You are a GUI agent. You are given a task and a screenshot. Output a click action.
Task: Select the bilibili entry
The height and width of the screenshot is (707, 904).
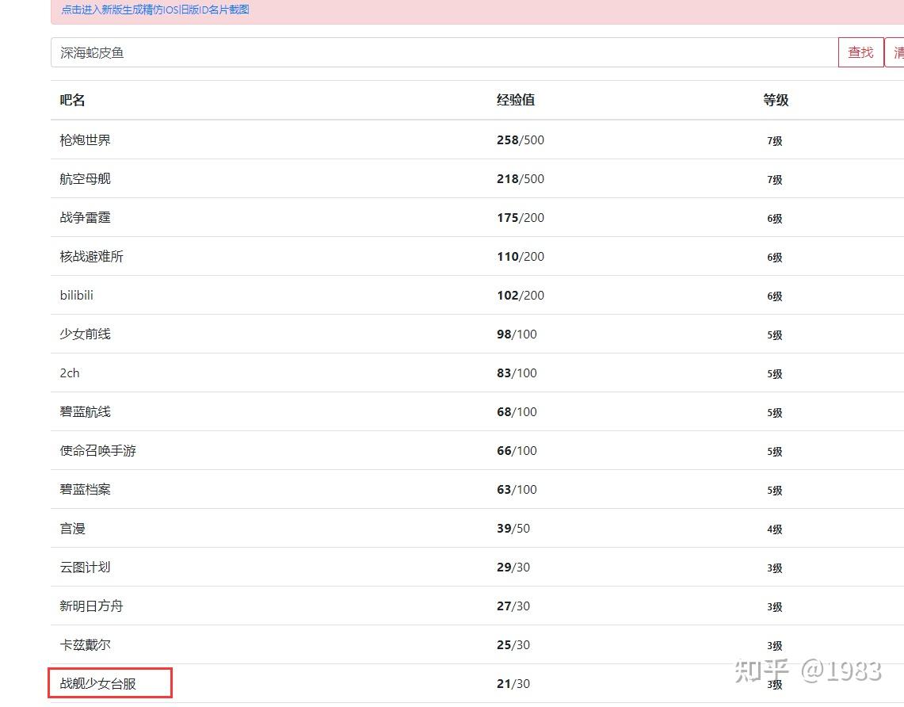point(76,296)
